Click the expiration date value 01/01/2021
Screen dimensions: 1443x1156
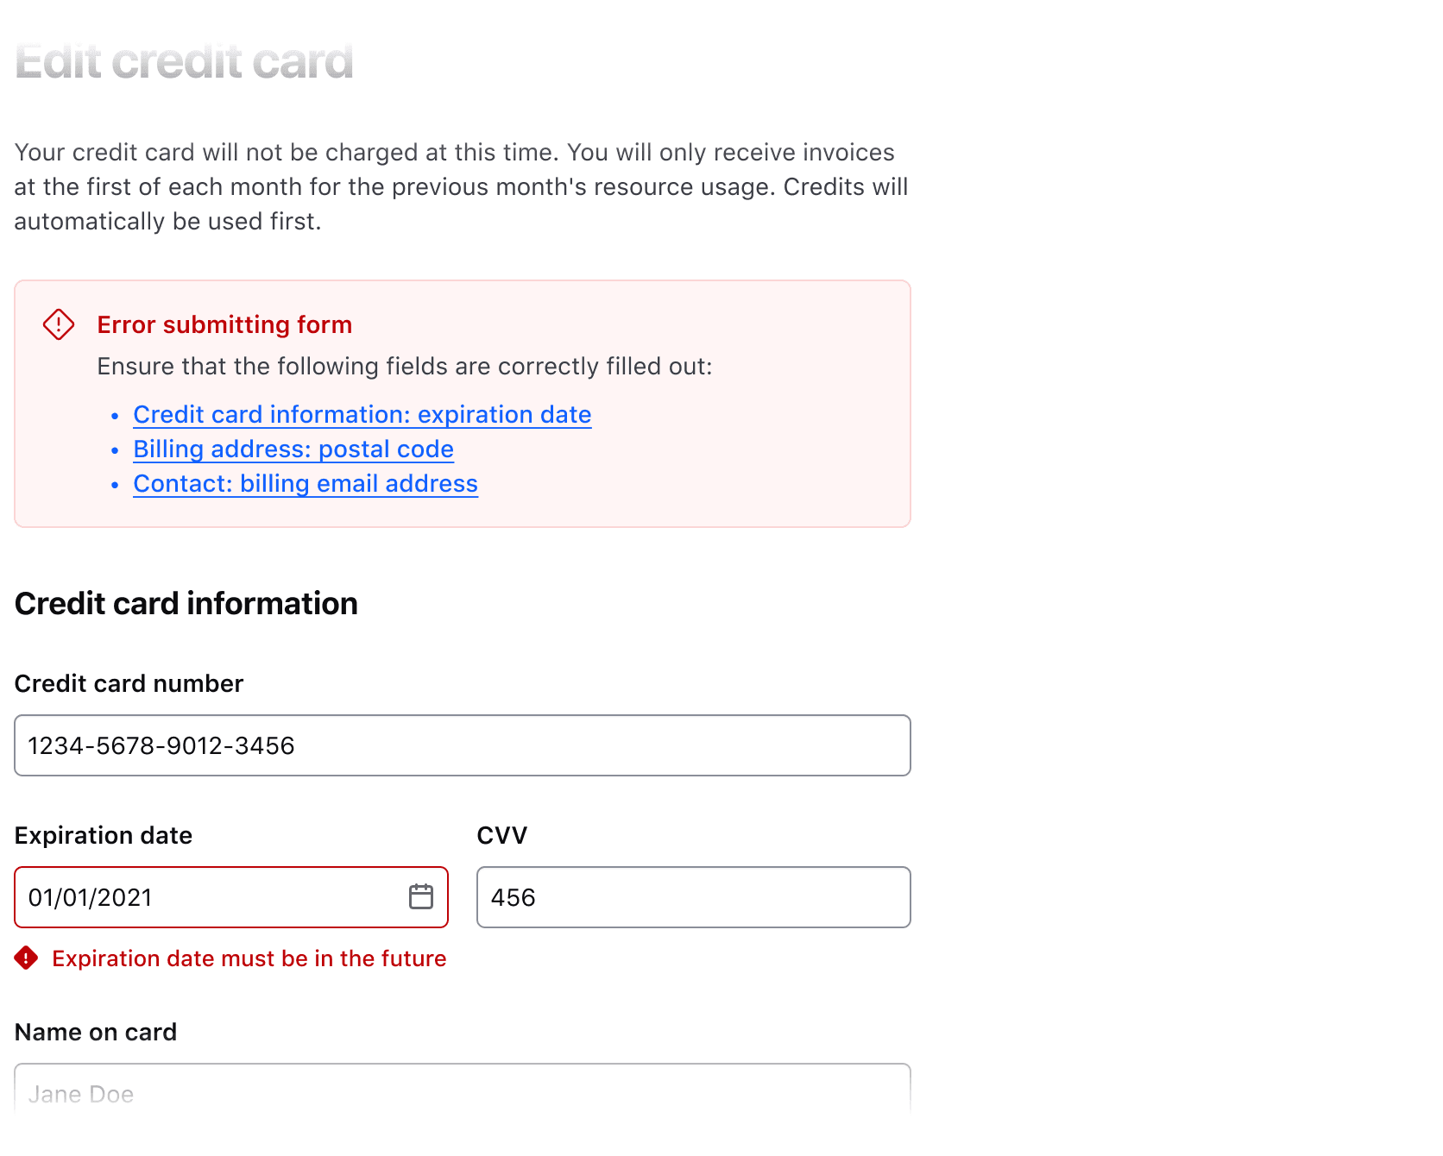91,897
